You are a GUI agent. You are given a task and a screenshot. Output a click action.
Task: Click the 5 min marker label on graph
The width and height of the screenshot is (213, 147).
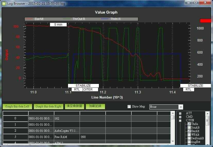tap(58, 25)
